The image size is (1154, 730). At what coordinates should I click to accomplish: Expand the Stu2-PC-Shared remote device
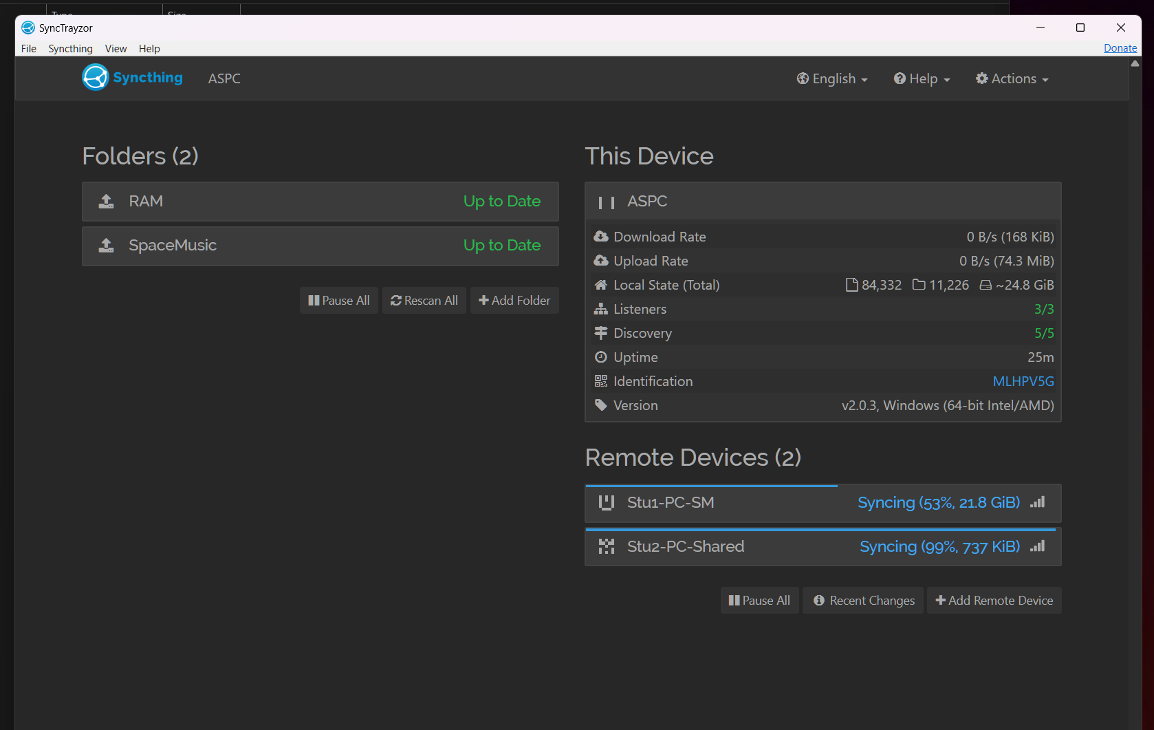823,547
